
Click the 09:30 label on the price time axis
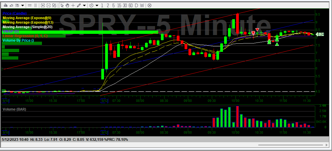point(212,101)
